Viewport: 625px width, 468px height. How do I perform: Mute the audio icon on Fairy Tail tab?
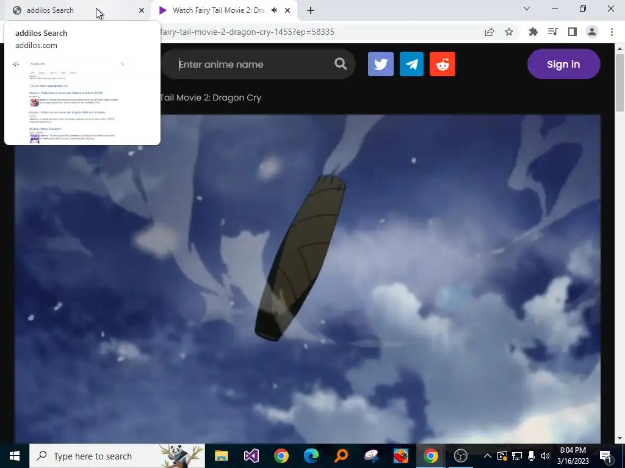[274, 10]
